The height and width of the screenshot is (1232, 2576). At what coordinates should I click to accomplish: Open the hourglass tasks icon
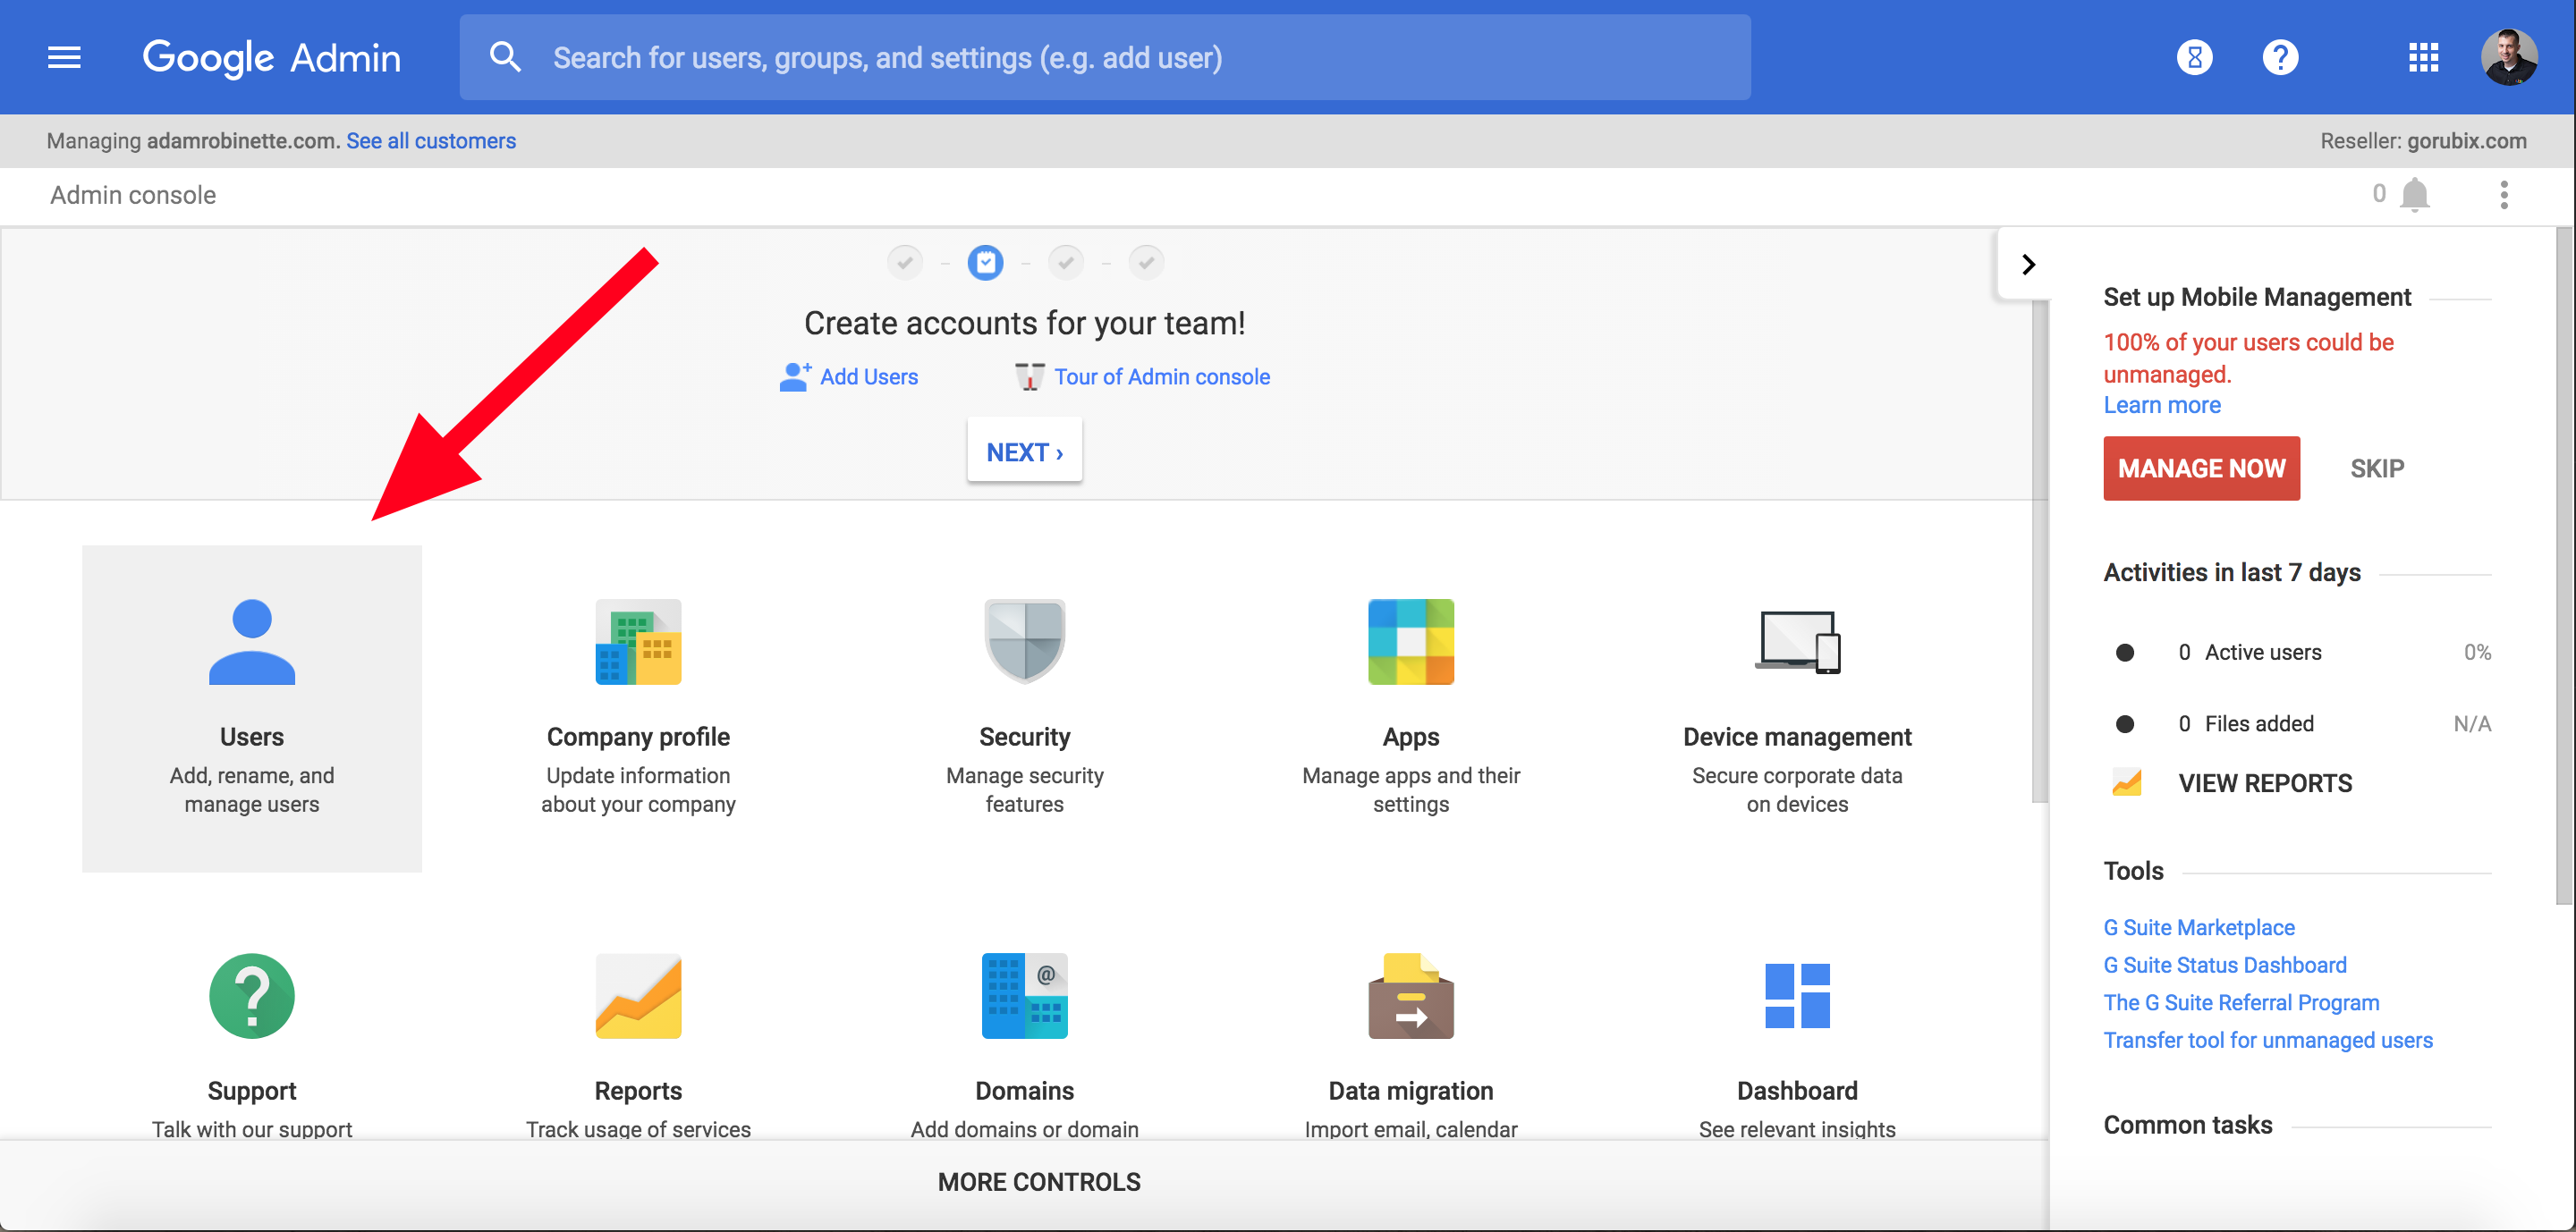click(2194, 57)
